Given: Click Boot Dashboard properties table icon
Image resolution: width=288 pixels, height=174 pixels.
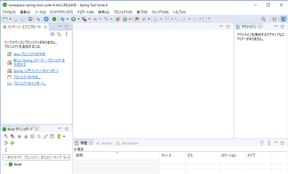Looking at the screenshot, I should click(x=52, y=136).
